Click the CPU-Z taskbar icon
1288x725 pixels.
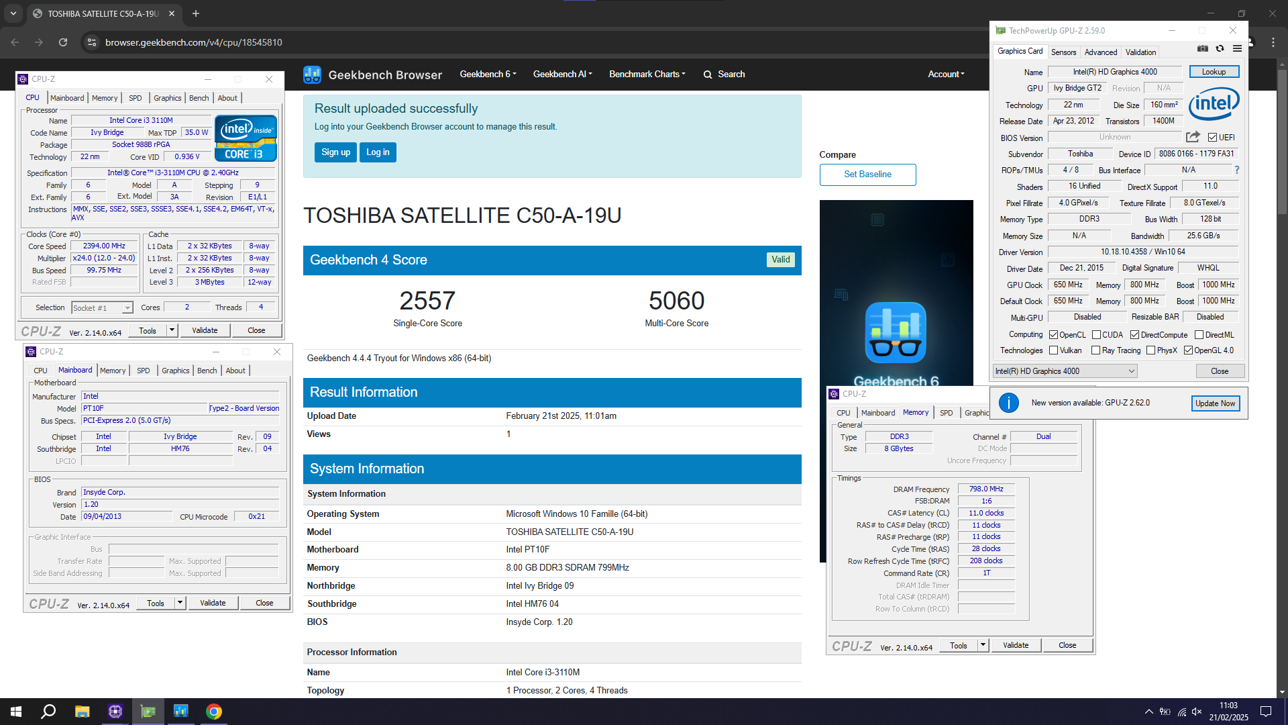(115, 712)
